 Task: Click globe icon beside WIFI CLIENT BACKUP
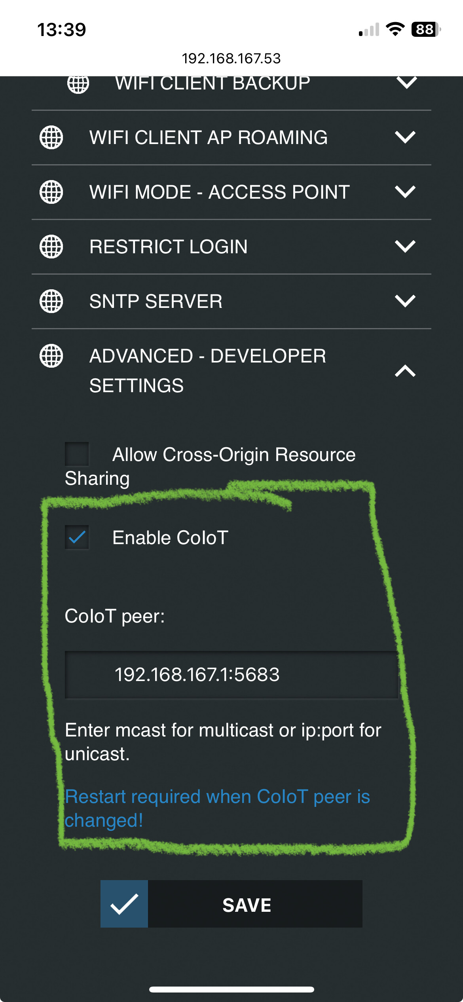point(78,84)
